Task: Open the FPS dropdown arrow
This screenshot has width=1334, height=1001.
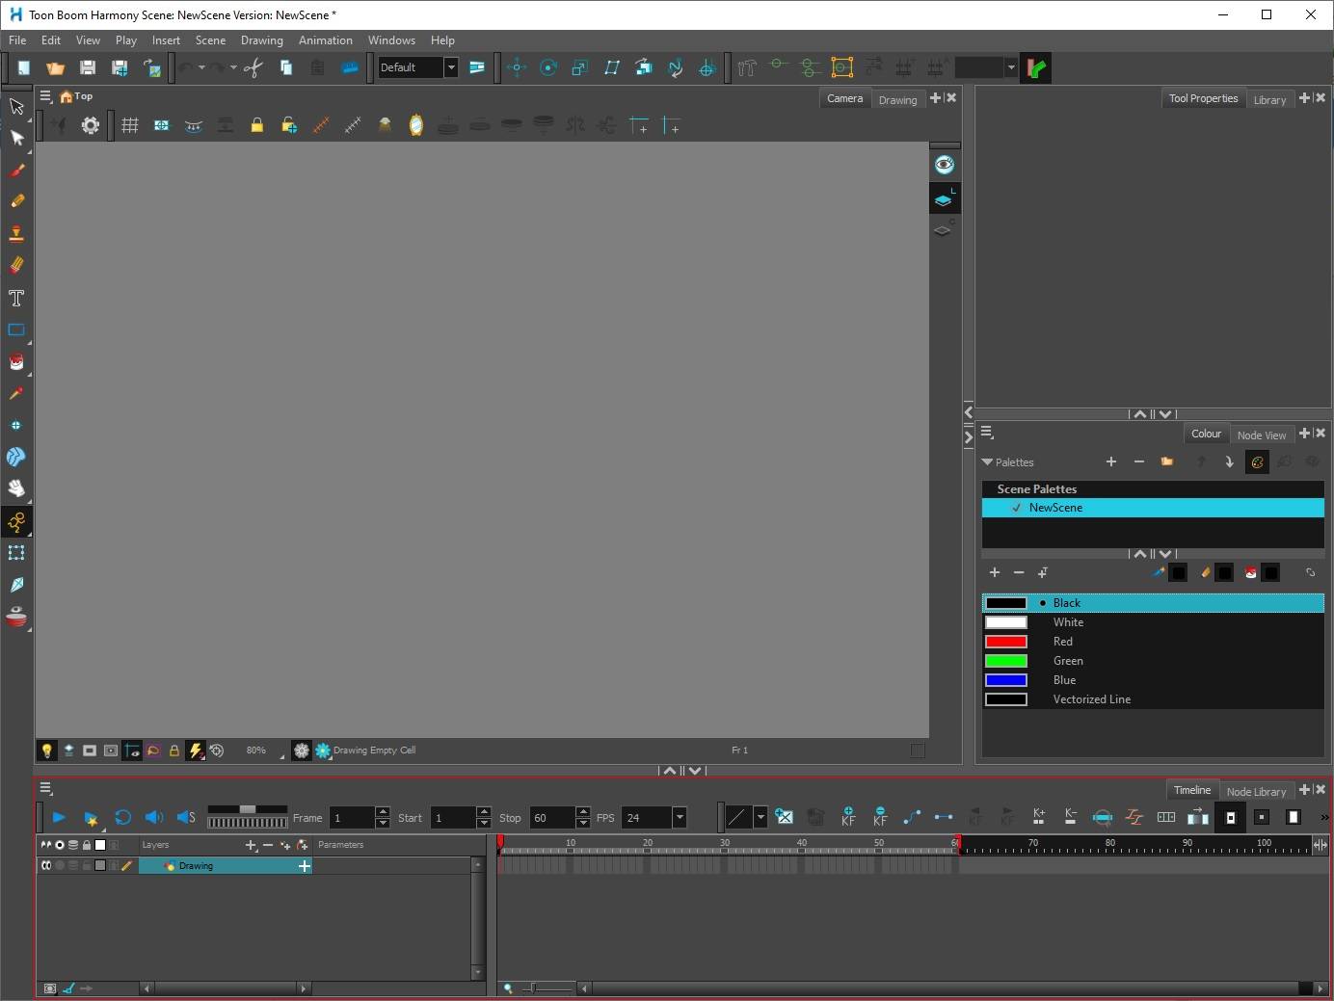Action: 680,818
